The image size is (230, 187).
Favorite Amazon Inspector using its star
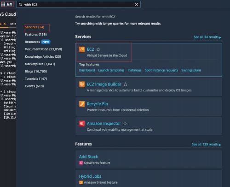(x=125, y=123)
